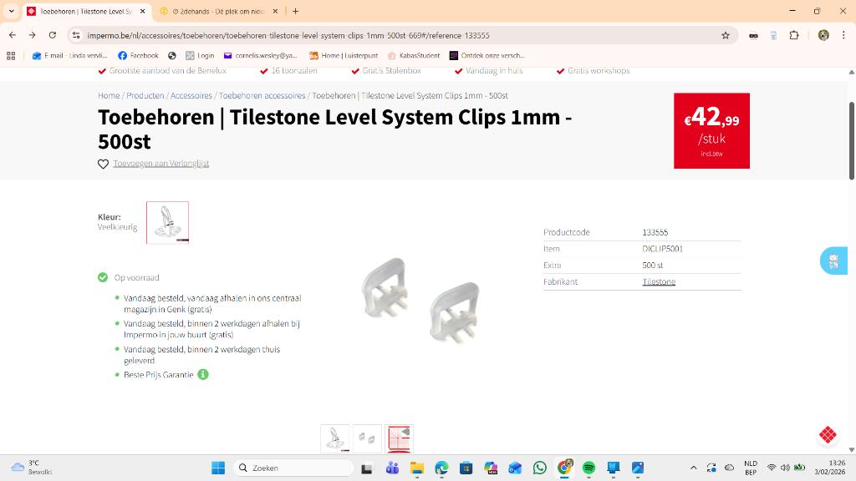
Task: Open the Clipchamp HDR icon on the taskbar
Action: click(490, 468)
